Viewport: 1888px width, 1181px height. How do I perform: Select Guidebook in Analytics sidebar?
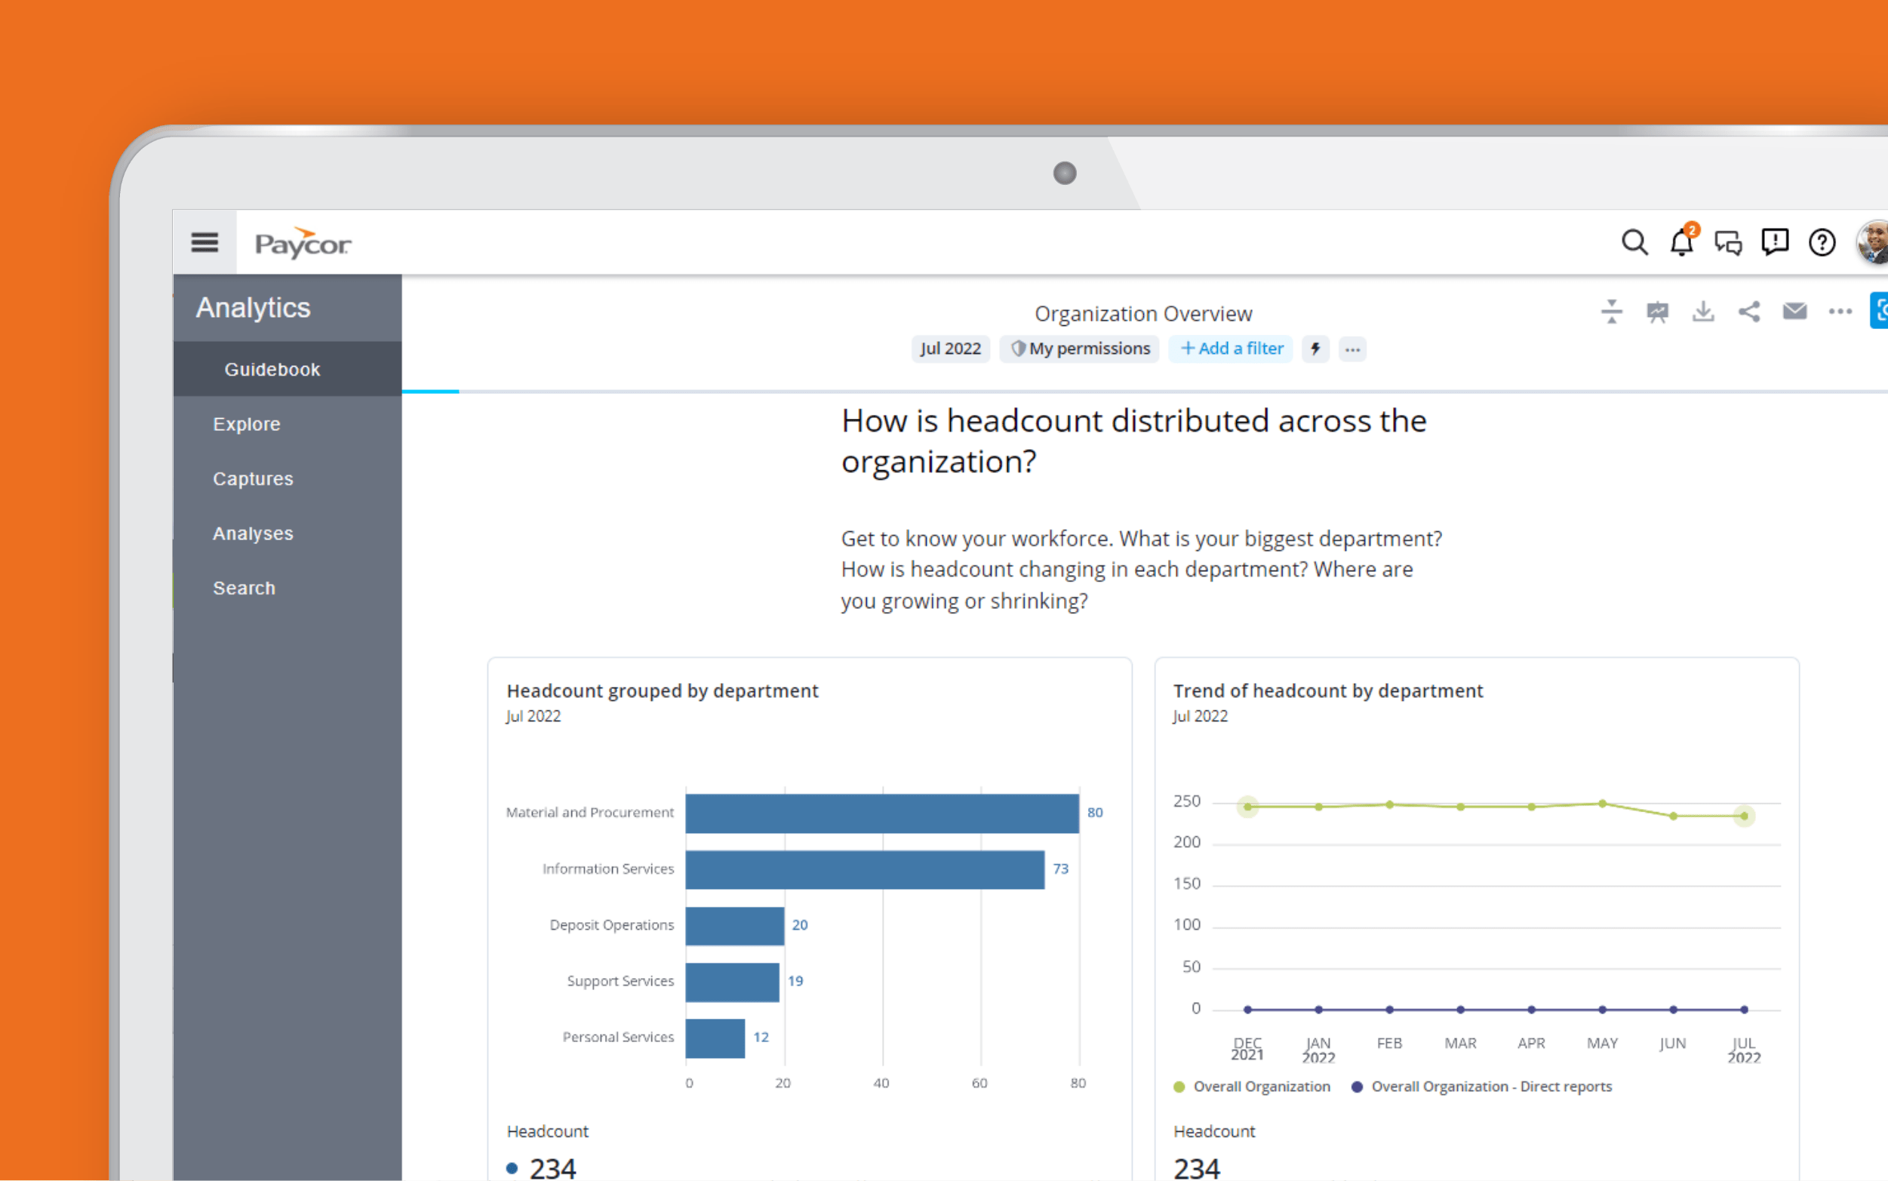288,370
